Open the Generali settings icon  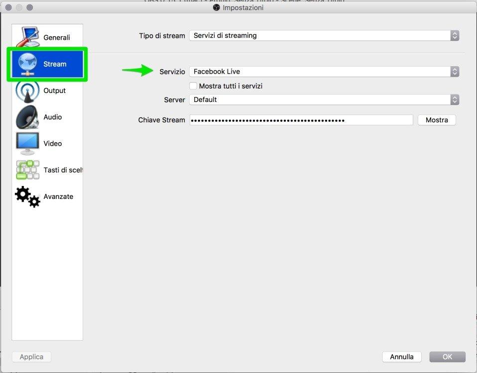28,37
